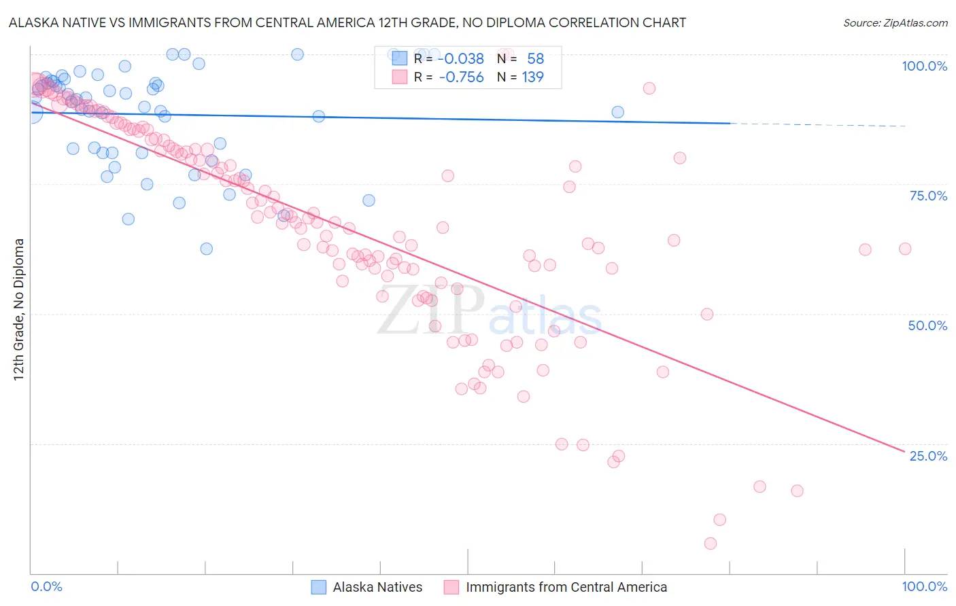Click the 50.0% y-axis label
Viewport: 956px width, 606px height.
click(x=927, y=325)
